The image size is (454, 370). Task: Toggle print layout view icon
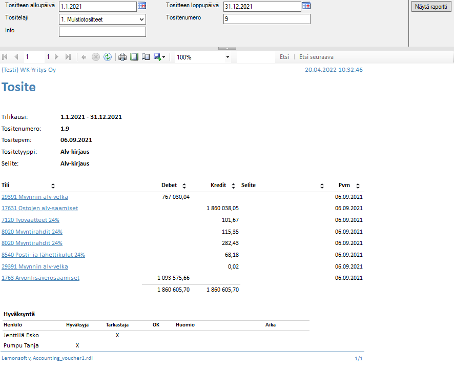[134, 57]
